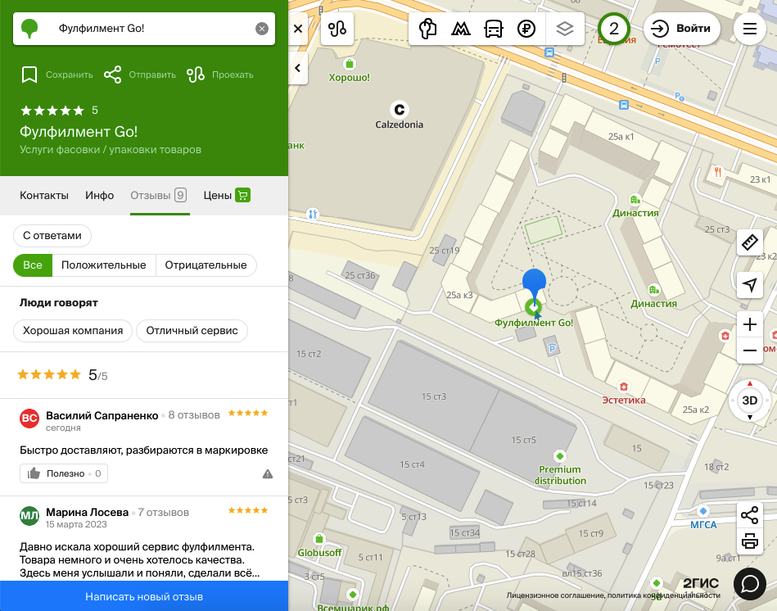
Task: Toggle the metro layer icon
Action: 460,29
